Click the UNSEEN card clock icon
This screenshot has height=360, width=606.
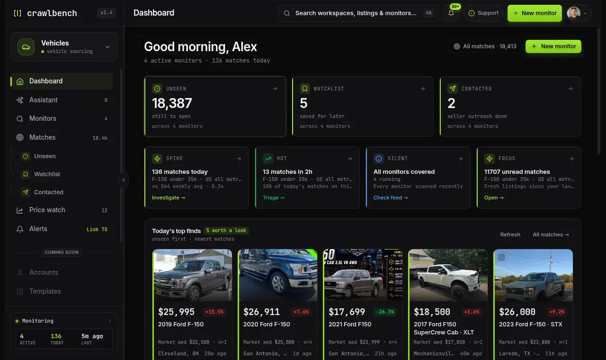157,89
